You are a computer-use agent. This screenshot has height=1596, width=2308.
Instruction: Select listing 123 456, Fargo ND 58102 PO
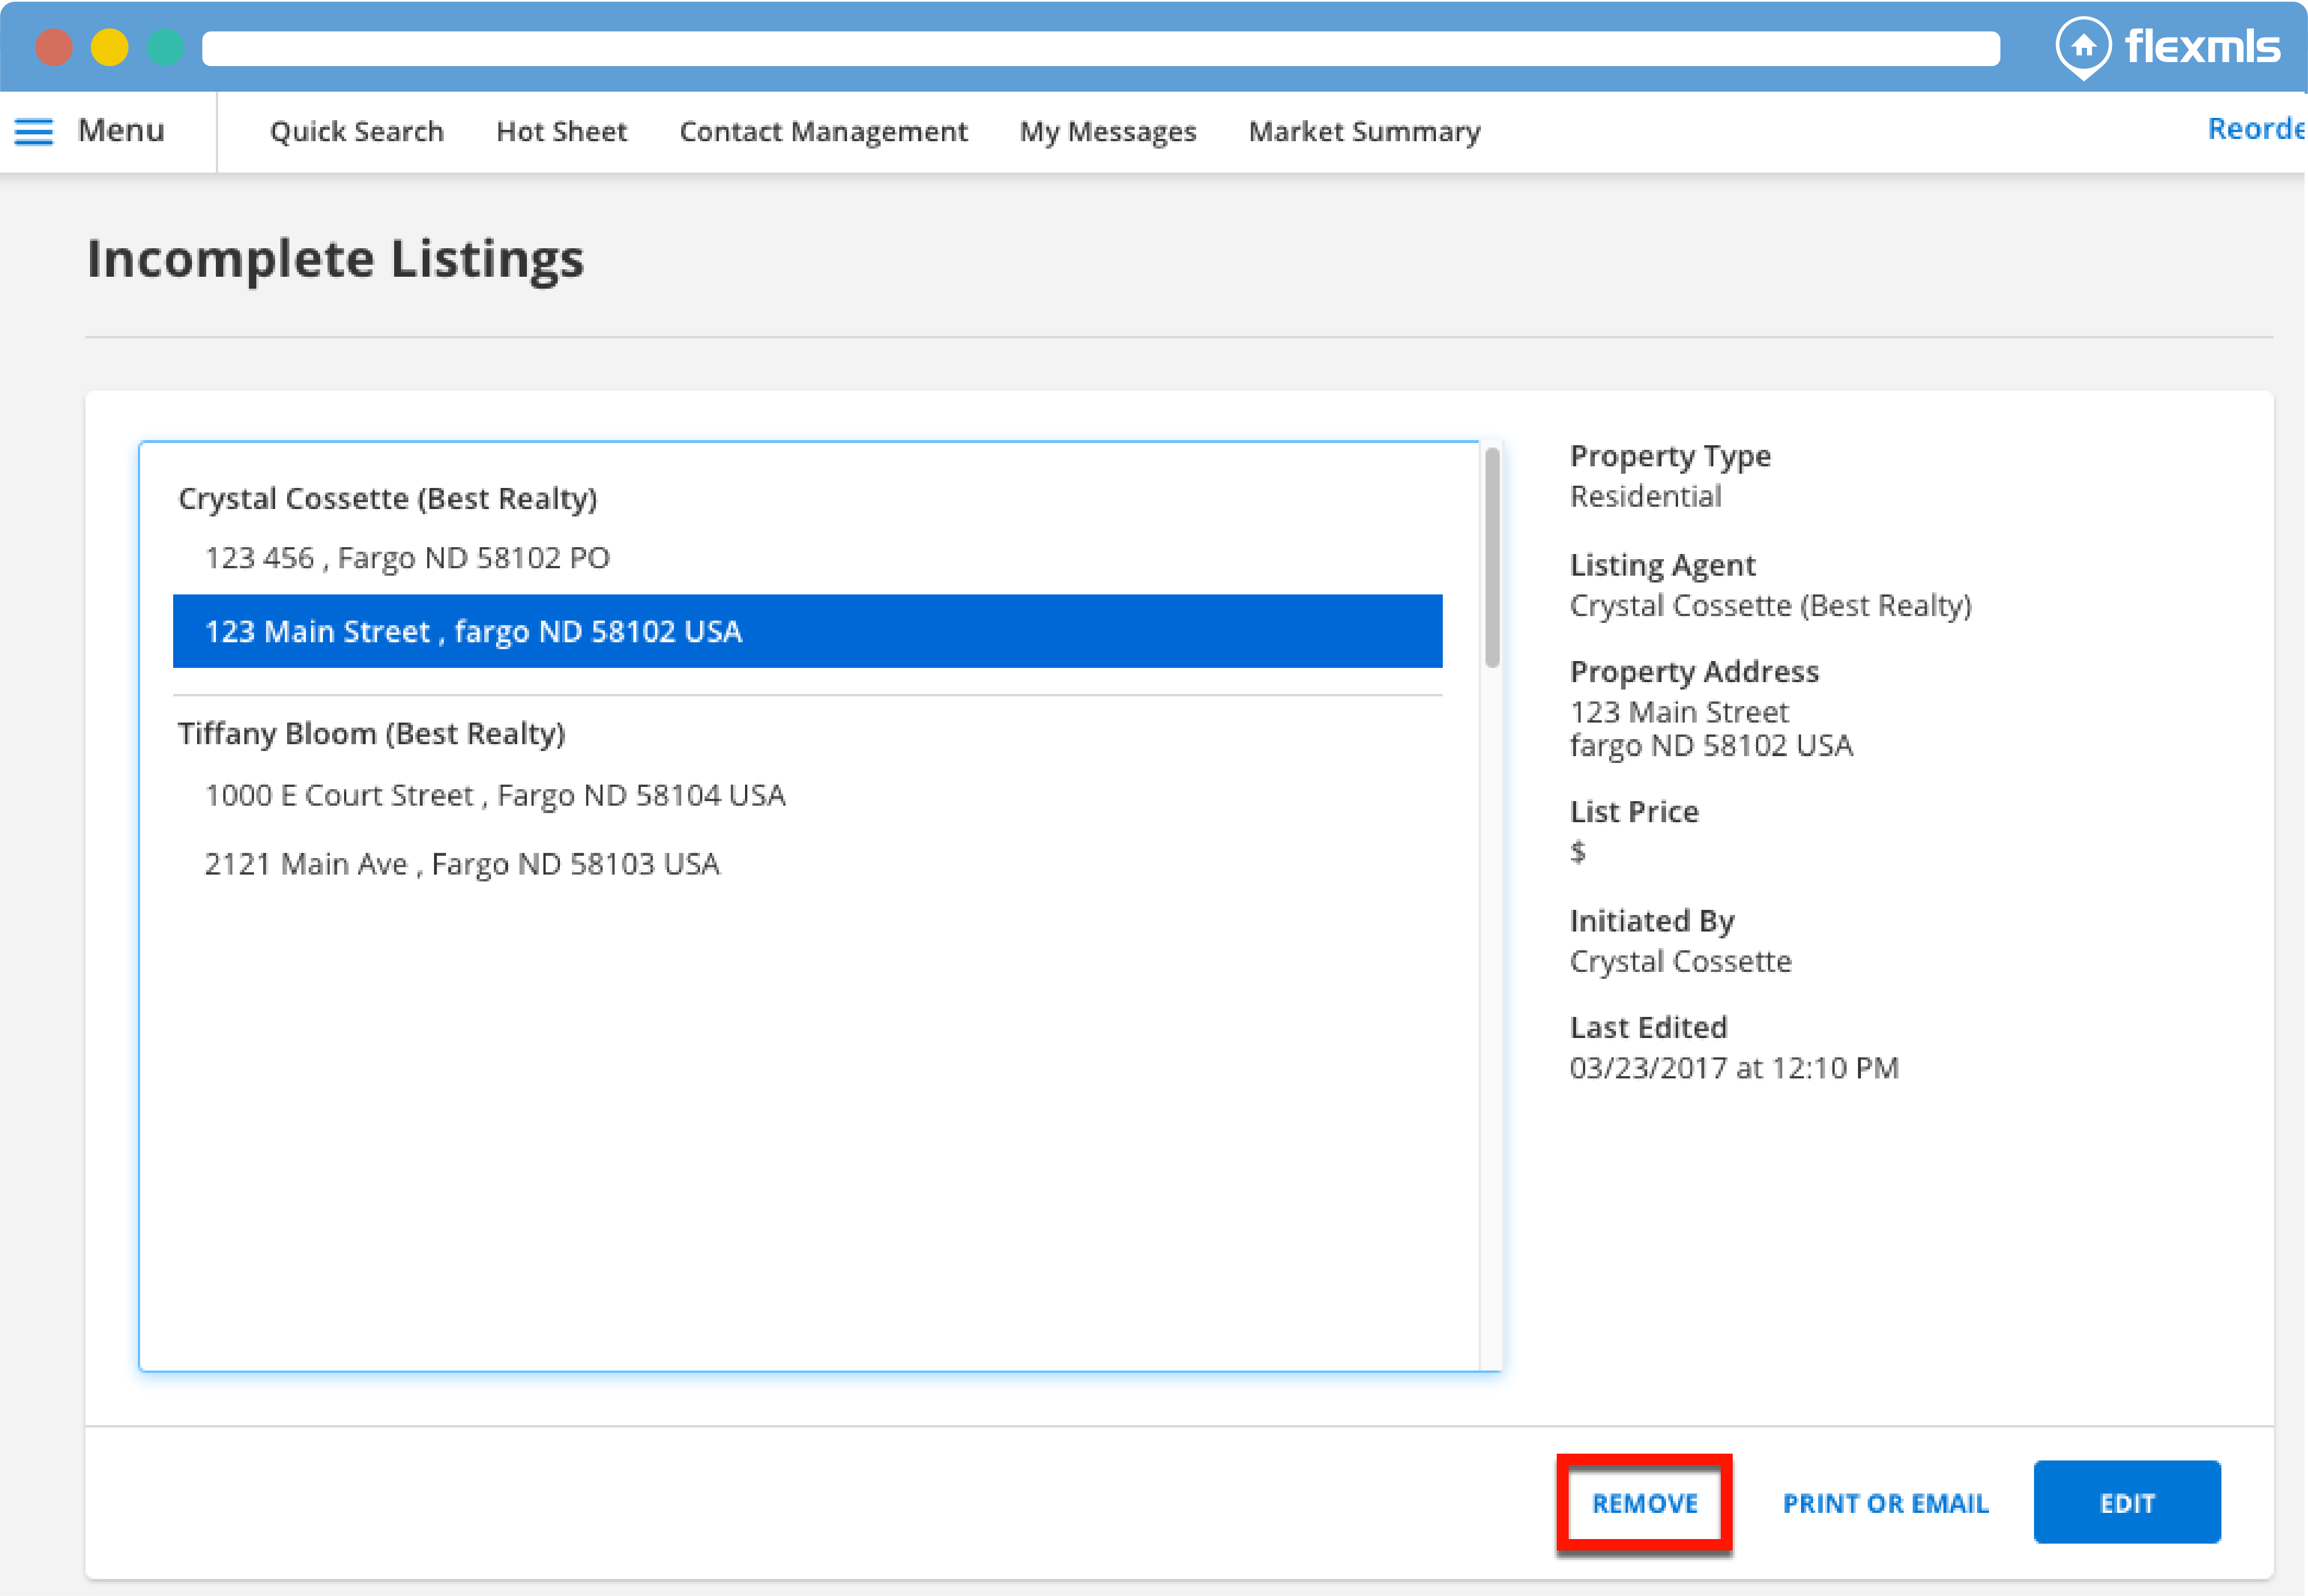(x=407, y=558)
